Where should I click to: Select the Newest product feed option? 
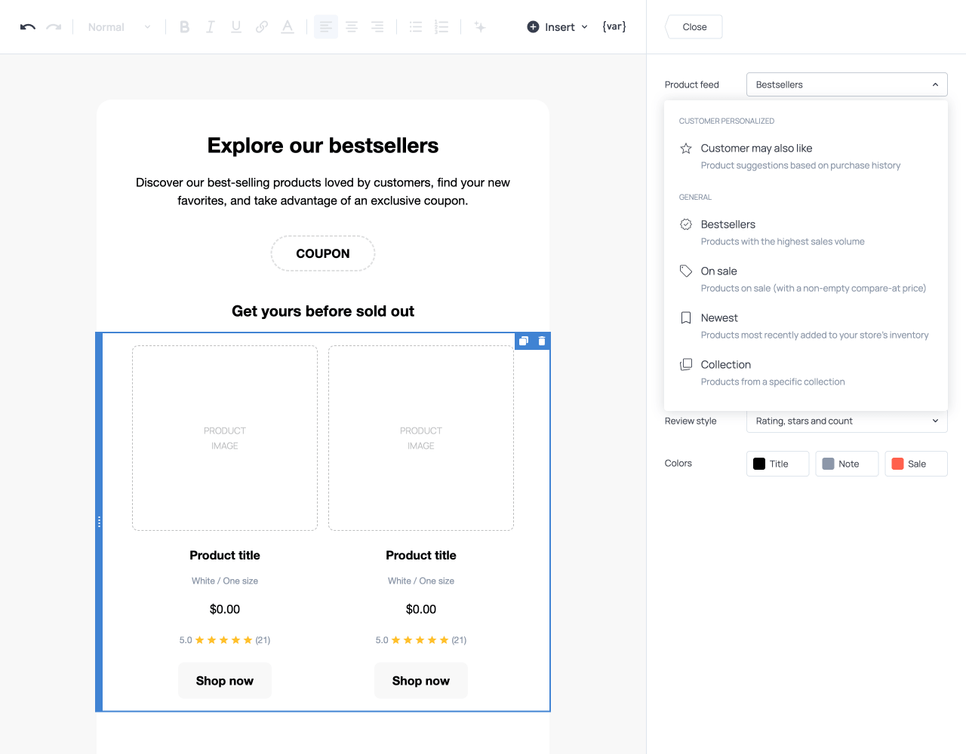(719, 317)
